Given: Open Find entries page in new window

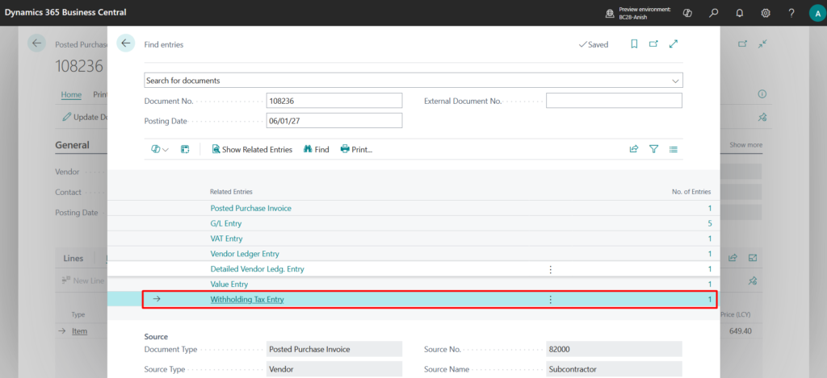Looking at the screenshot, I should click(653, 44).
